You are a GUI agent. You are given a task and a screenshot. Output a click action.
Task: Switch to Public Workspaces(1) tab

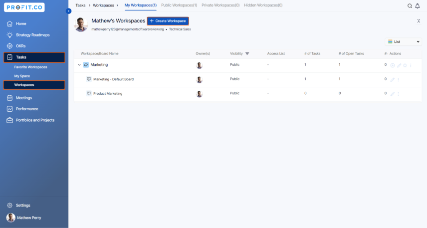tap(179, 5)
